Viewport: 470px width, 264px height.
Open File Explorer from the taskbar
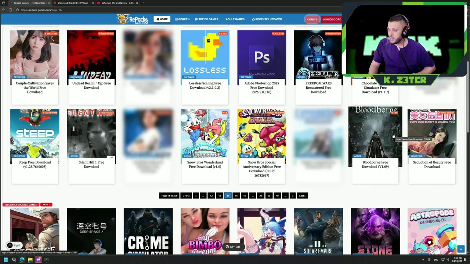coord(30,260)
